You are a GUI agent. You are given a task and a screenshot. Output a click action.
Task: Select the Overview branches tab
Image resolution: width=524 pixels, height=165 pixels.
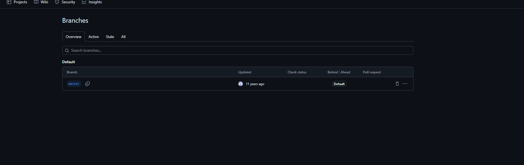coord(73,37)
